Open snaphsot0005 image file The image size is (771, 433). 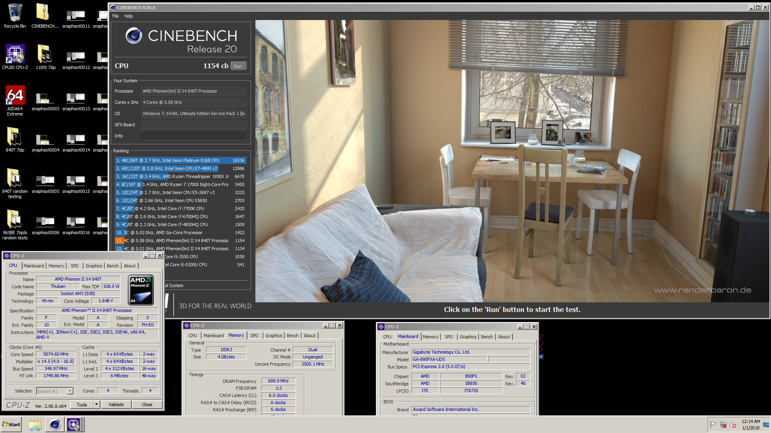[x=45, y=183]
